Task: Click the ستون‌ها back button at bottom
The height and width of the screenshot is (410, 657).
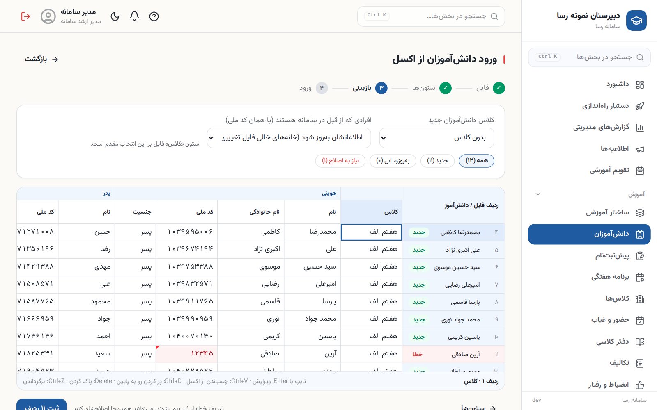Action: pyautogui.click(x=478, y=408)
